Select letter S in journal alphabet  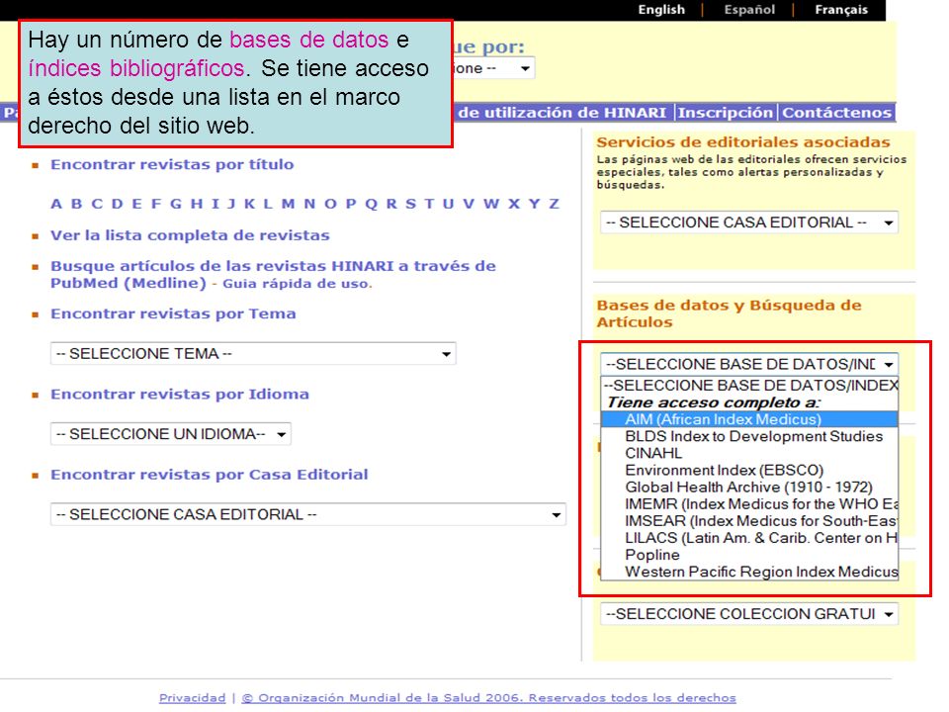(411, 204)
